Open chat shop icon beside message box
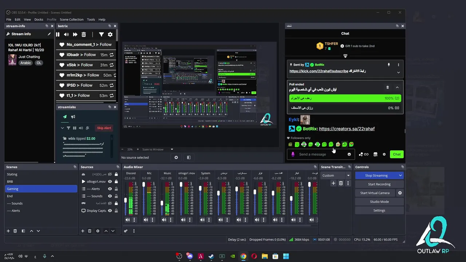 click(x=375, y=154)
